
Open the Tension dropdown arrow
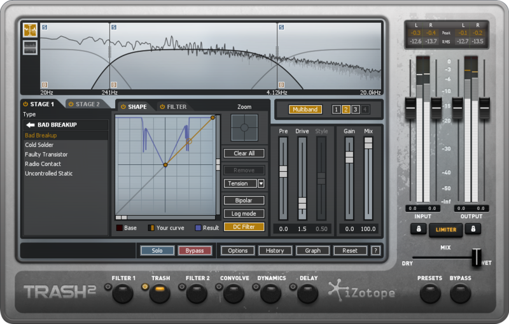tap(261, 184)
